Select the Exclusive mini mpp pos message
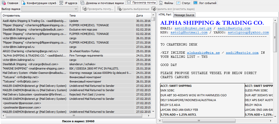 [x=76, y=30]
